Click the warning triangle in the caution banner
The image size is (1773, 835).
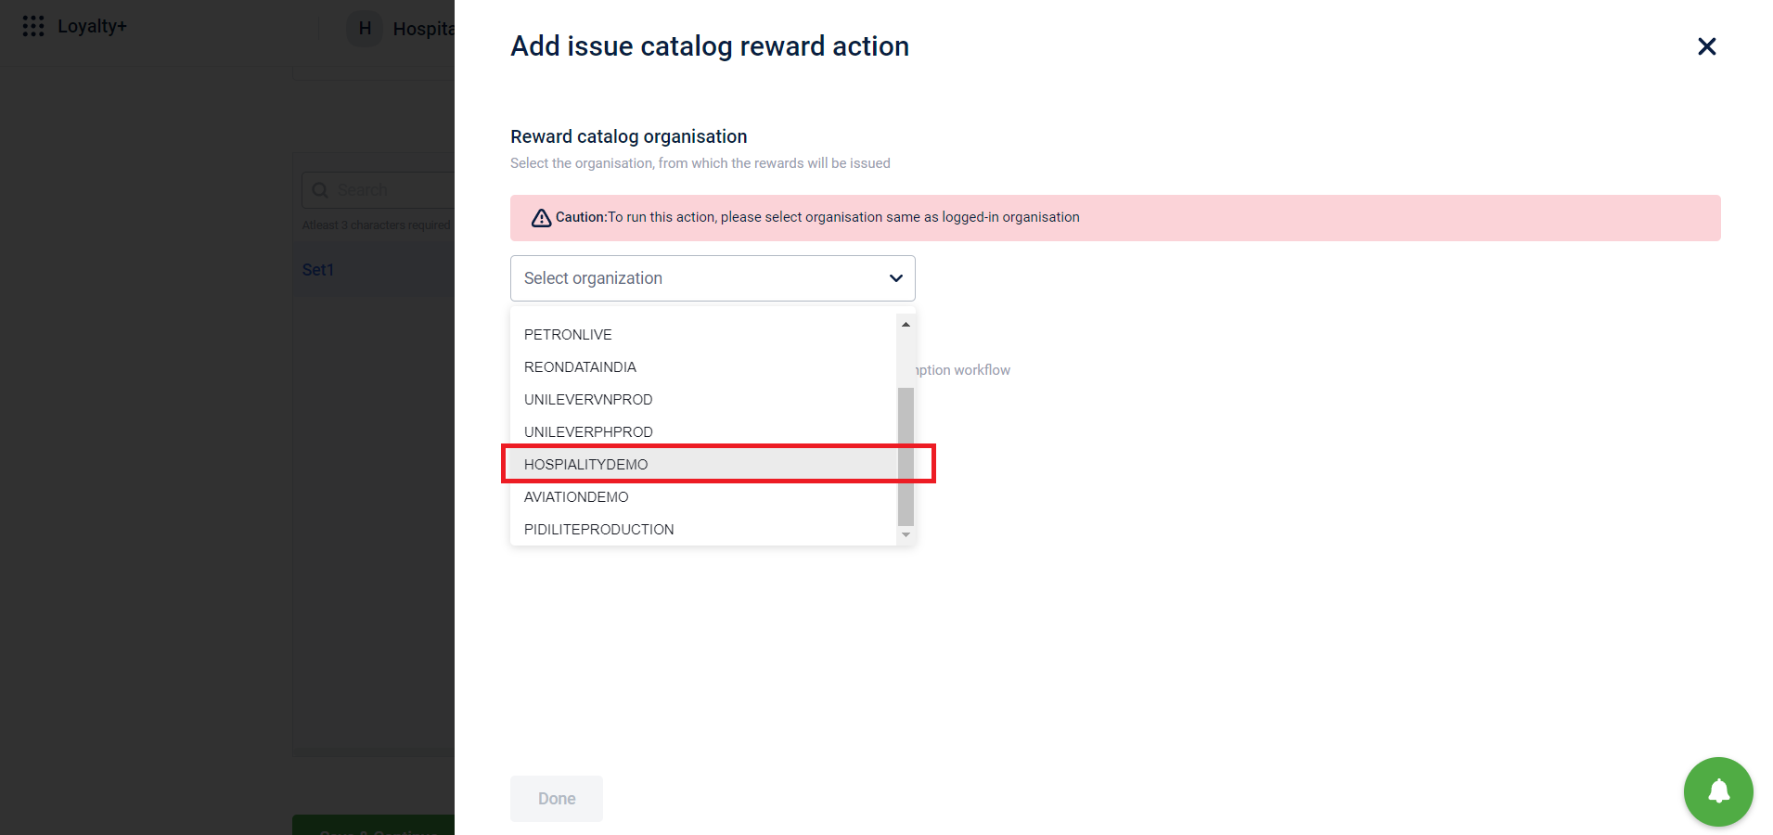pos(541,217)
